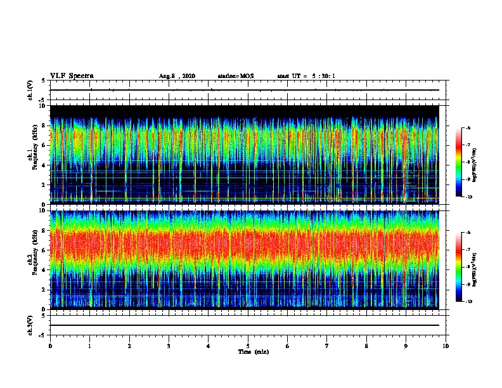Click the "3" tick on the Time axis
This screenshot has height=388, width=502.
169,346
